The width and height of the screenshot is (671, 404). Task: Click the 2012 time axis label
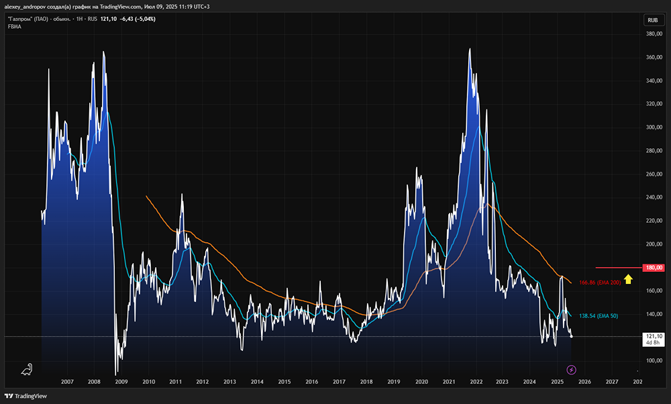[x=203, y=382]
